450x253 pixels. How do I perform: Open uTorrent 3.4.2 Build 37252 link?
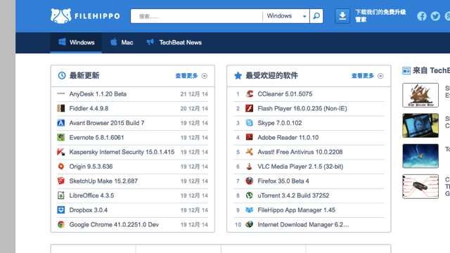coord(293,195)
